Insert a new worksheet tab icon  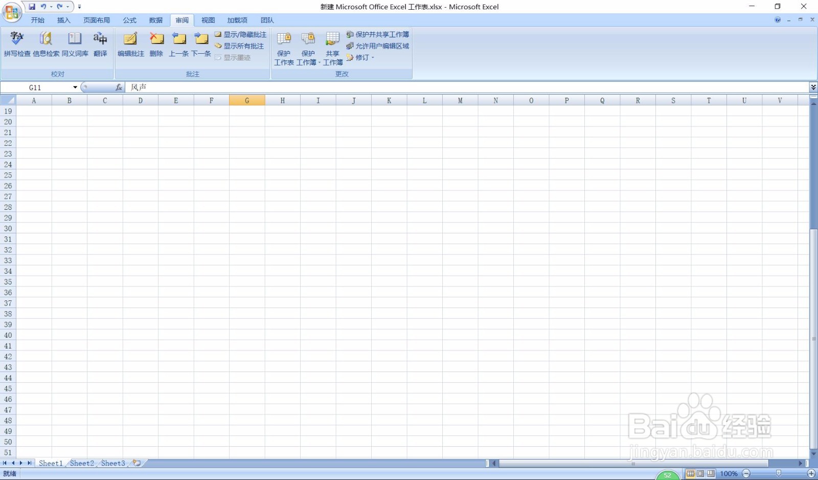pyautogui.click(x=137, y=463)
